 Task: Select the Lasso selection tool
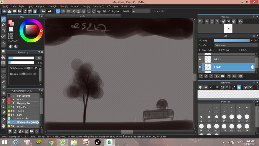3,76
